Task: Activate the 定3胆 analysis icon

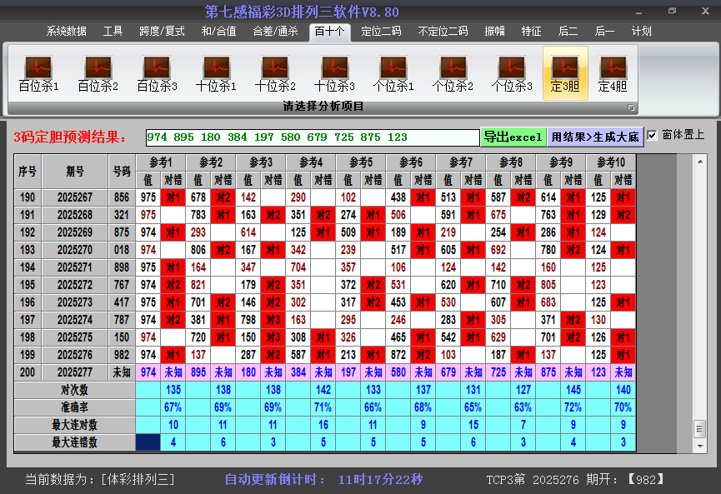Action: tap(566, 71)
